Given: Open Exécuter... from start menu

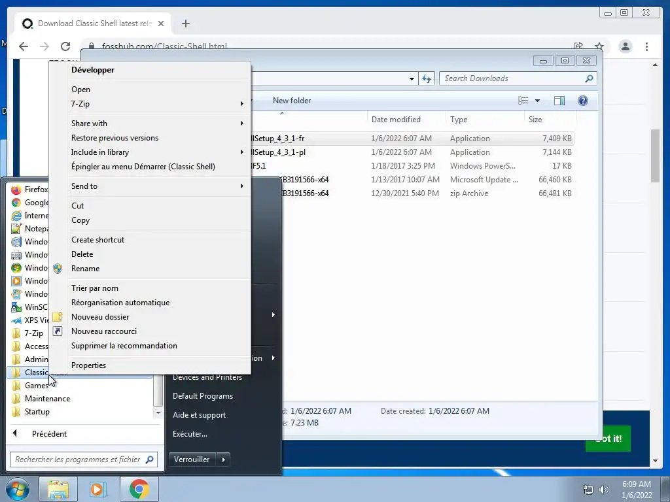Looking at the screenshot, I should tap(190, 434).
